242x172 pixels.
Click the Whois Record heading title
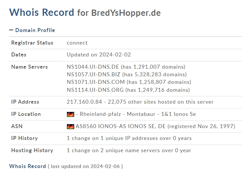42,12
